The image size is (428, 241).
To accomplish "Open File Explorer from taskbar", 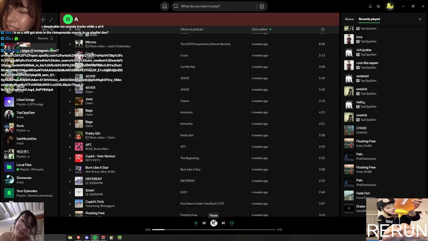I will coord(70,238).
